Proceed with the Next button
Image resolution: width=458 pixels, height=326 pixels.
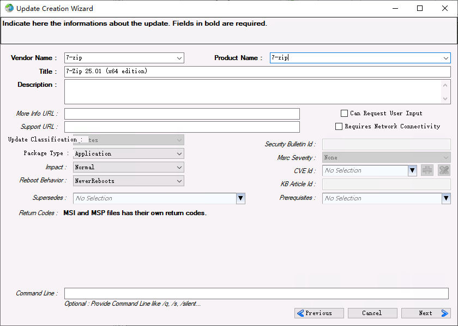click(426, 313)
